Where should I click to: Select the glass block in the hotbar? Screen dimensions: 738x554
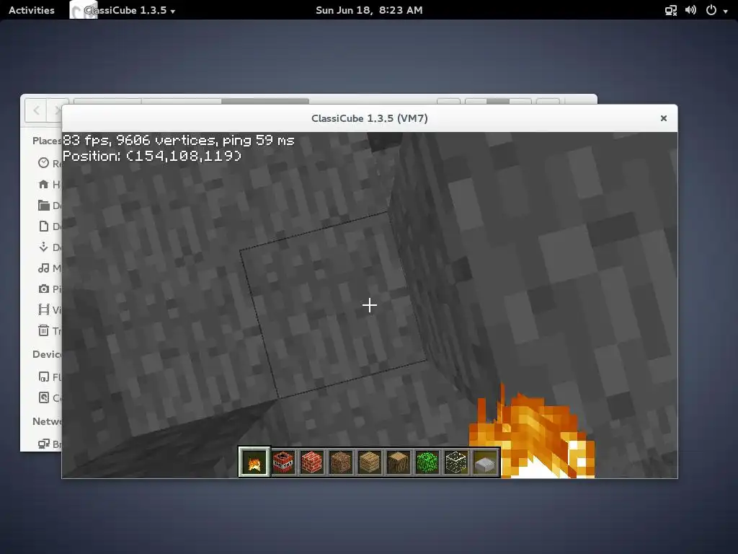(x=455, y=462)
